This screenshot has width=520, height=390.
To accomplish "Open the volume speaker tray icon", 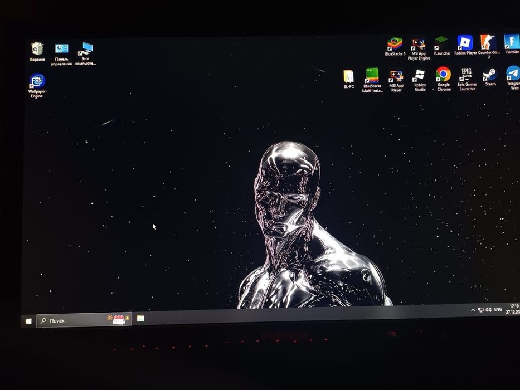I will click(488, 309).
